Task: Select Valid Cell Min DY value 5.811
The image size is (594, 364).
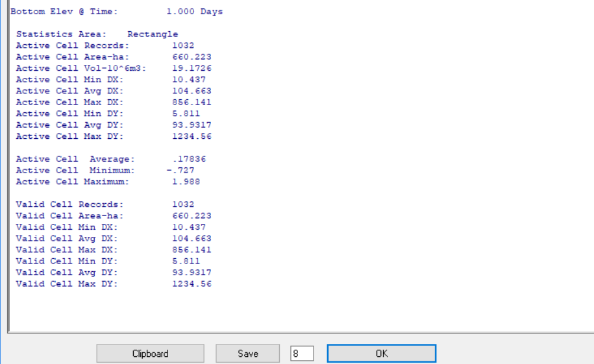Action: point(186,261)
